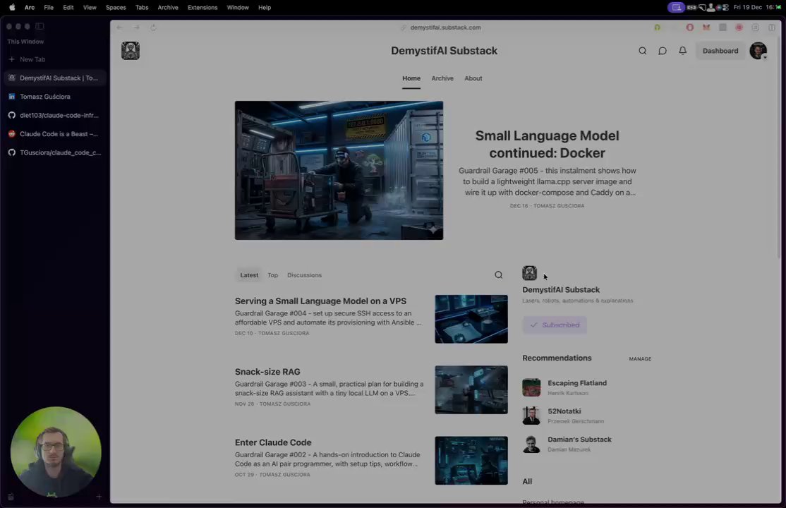Select the 'Claude Code is a Beast' tab

pyautogui.click(x=54, y=134)
